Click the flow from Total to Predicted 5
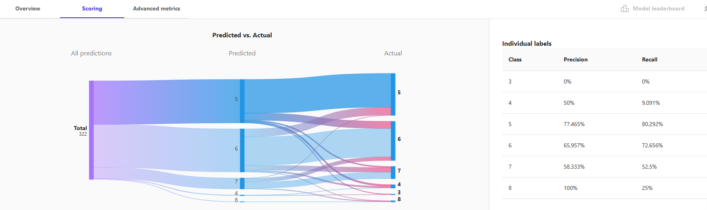 point(165,102)
